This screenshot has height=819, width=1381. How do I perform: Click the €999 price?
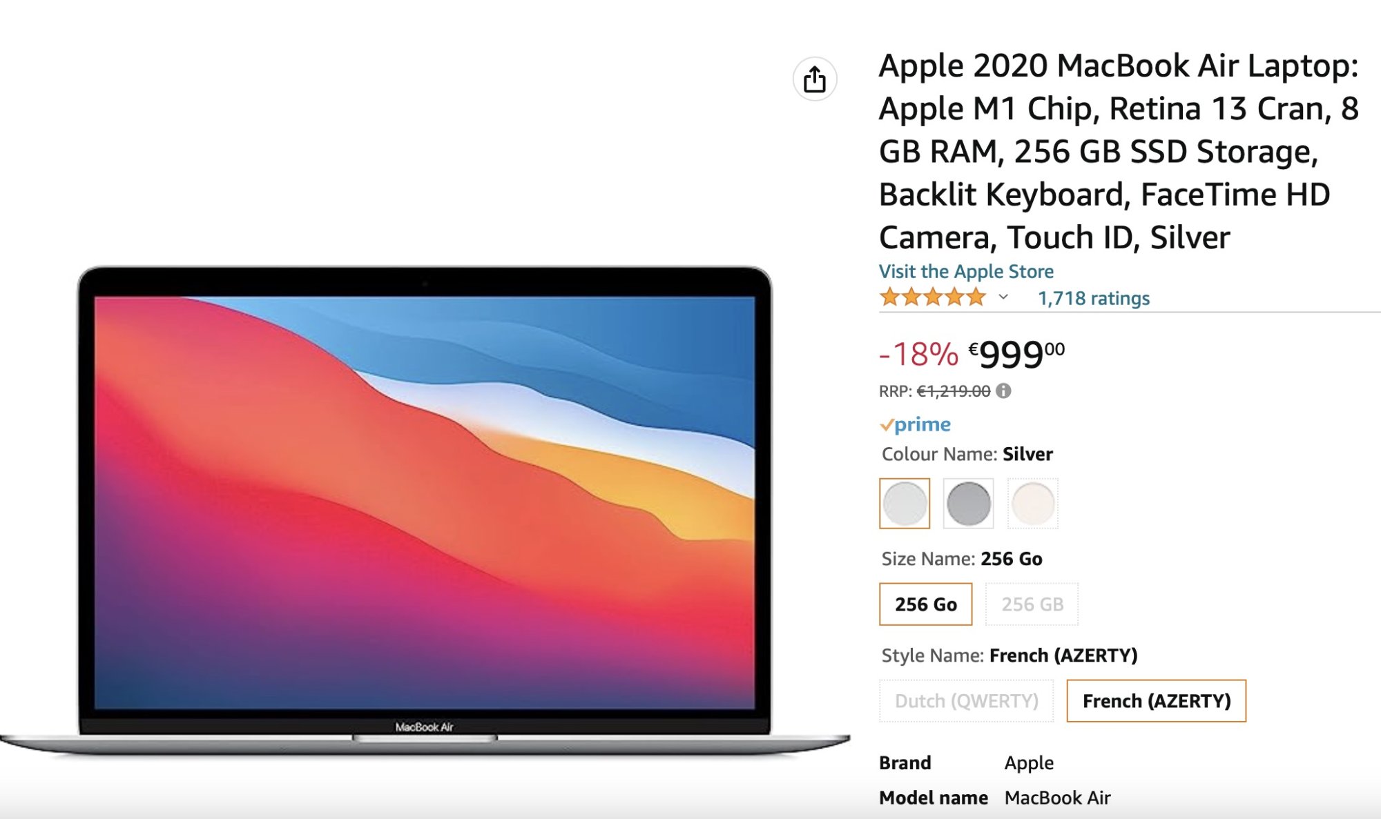coord(1016,355)
